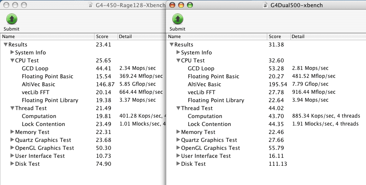Click detail value 1.91 Mlocks/sec, 4 threads

click(325, 124)
